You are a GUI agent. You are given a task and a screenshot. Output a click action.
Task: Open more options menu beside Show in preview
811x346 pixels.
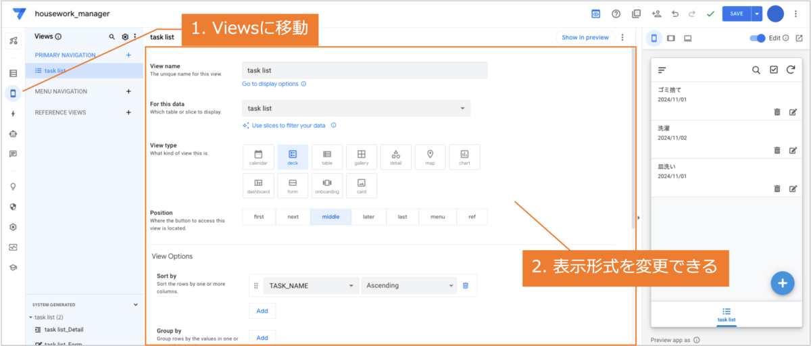(622, 37)
